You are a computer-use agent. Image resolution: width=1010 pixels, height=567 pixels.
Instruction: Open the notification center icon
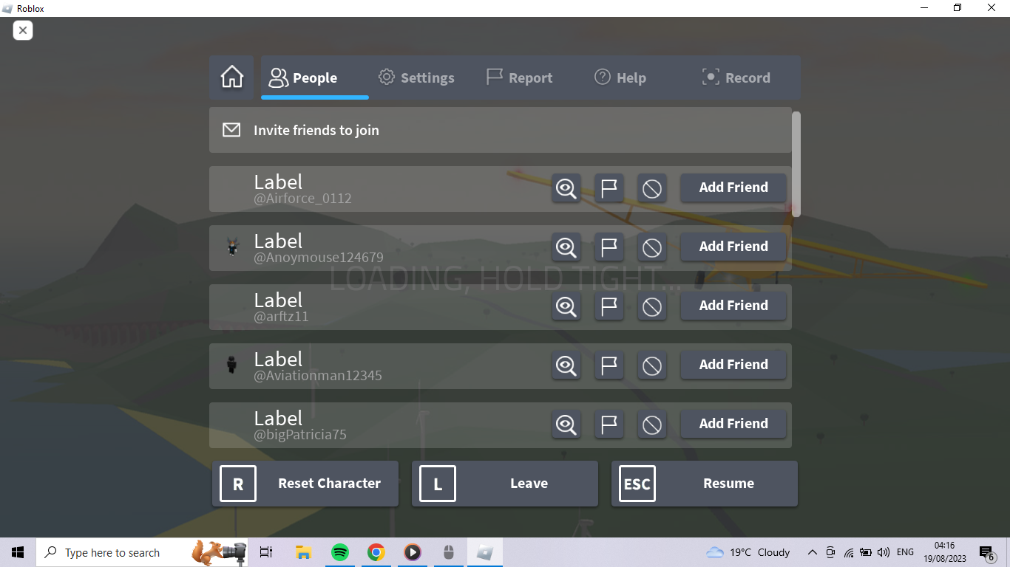[987, 553]
